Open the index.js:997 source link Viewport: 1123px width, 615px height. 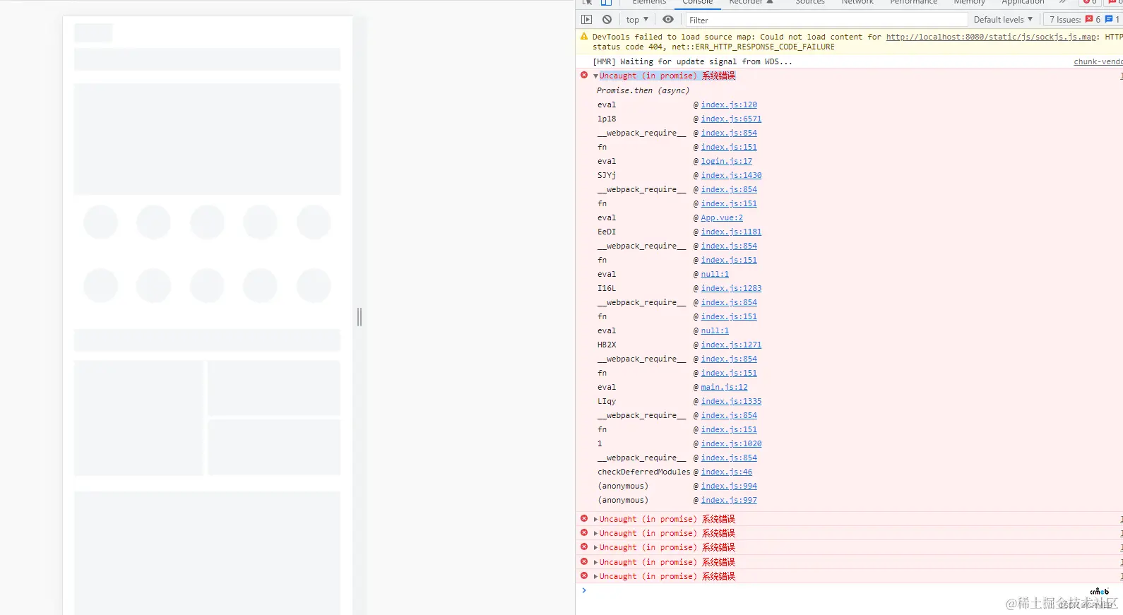click(x=729, y=500)
